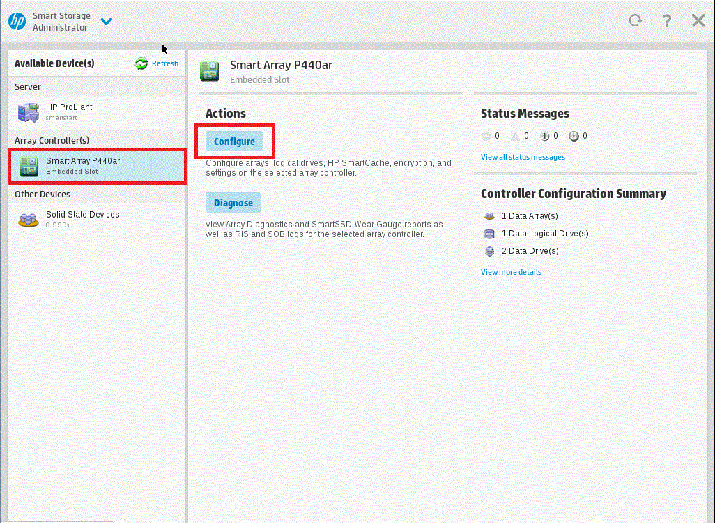Image resolution: width=715 pixels, height=523 pixels.
Task: Click the controller icon beside the Smart Array P440ar heading
Action: (209, 71)
